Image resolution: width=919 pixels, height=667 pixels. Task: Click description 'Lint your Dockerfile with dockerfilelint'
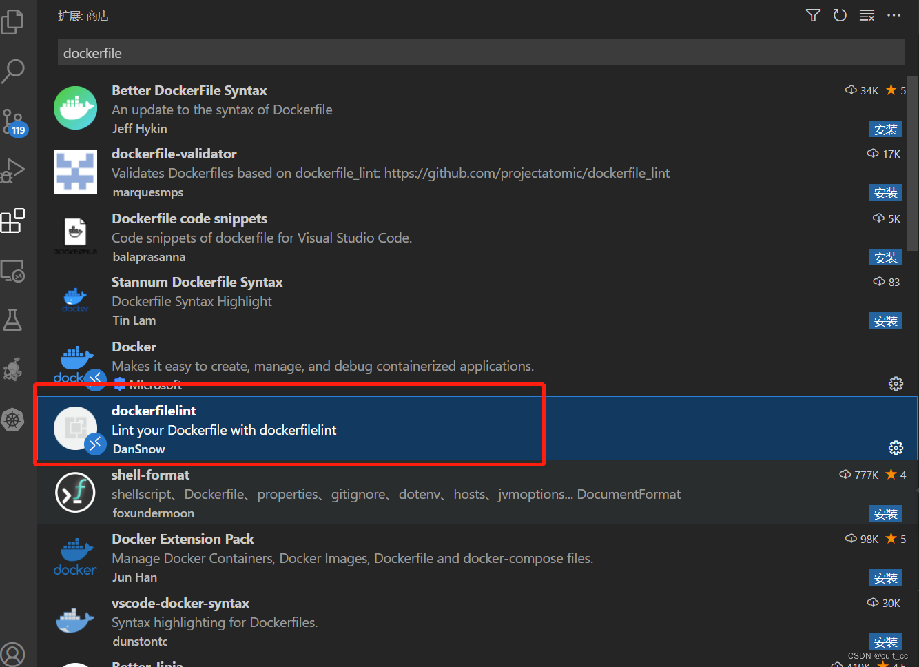click(224, 430)
